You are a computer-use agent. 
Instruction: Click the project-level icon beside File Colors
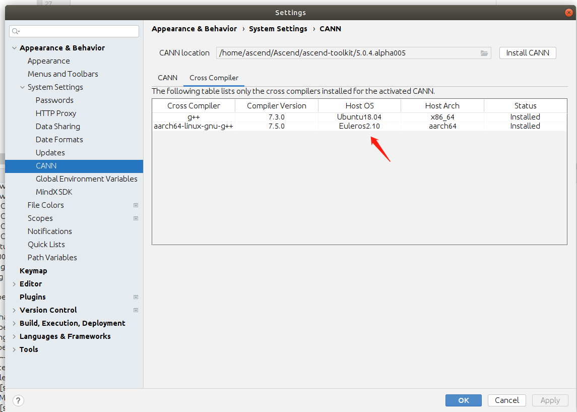(136, 205)
